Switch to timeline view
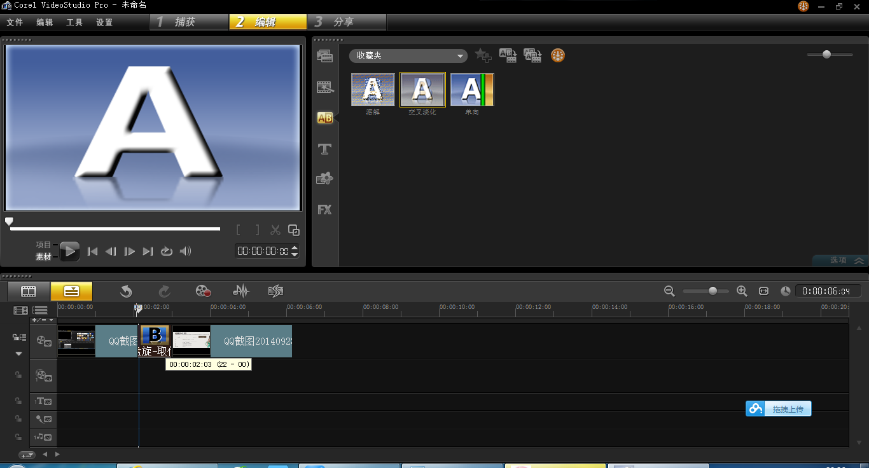This screenshot has height=468, width=869. click(x=71, y=291)
